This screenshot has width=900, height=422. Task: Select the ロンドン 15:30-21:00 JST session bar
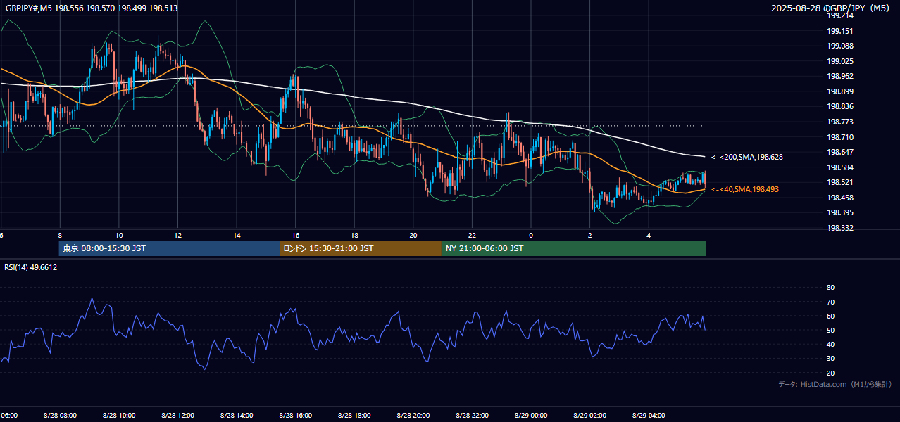pyautogui.click(x=361, y=248)
